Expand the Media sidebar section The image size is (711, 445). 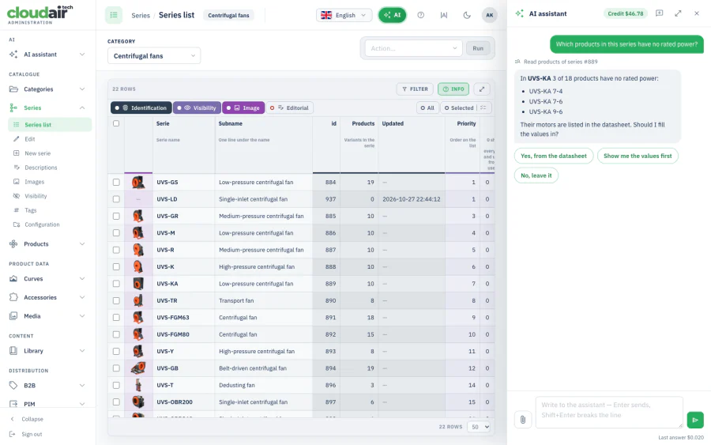pos(47,316)
